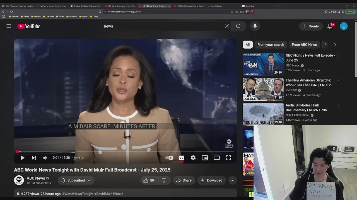
Task: Go to the YouTube home logo
Action: pos(29,26)
